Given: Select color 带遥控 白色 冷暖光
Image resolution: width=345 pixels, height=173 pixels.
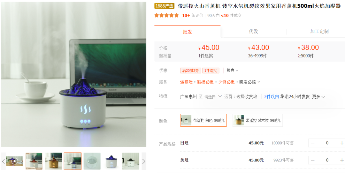Looking at the screenshot, I should point(203,120).
